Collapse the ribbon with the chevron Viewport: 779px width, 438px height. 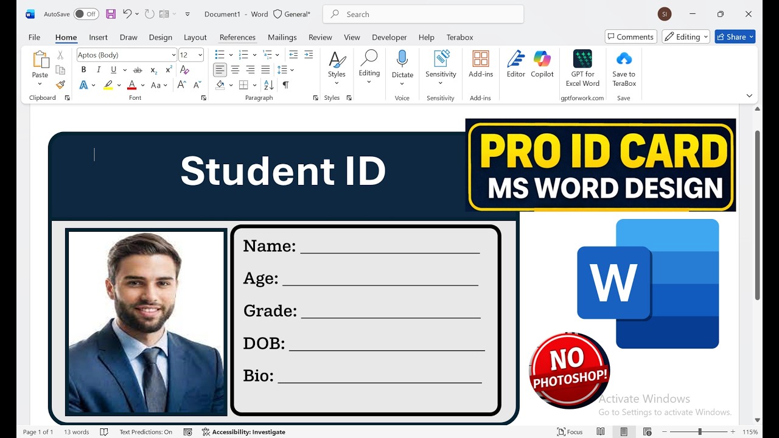point(749,96)
